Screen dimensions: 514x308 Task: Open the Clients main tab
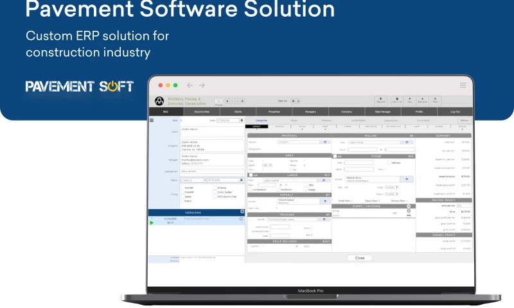[238, 112]
